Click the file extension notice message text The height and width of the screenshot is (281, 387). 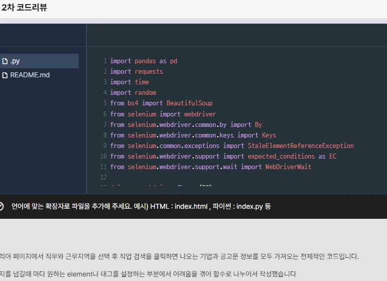coord(141,206)
